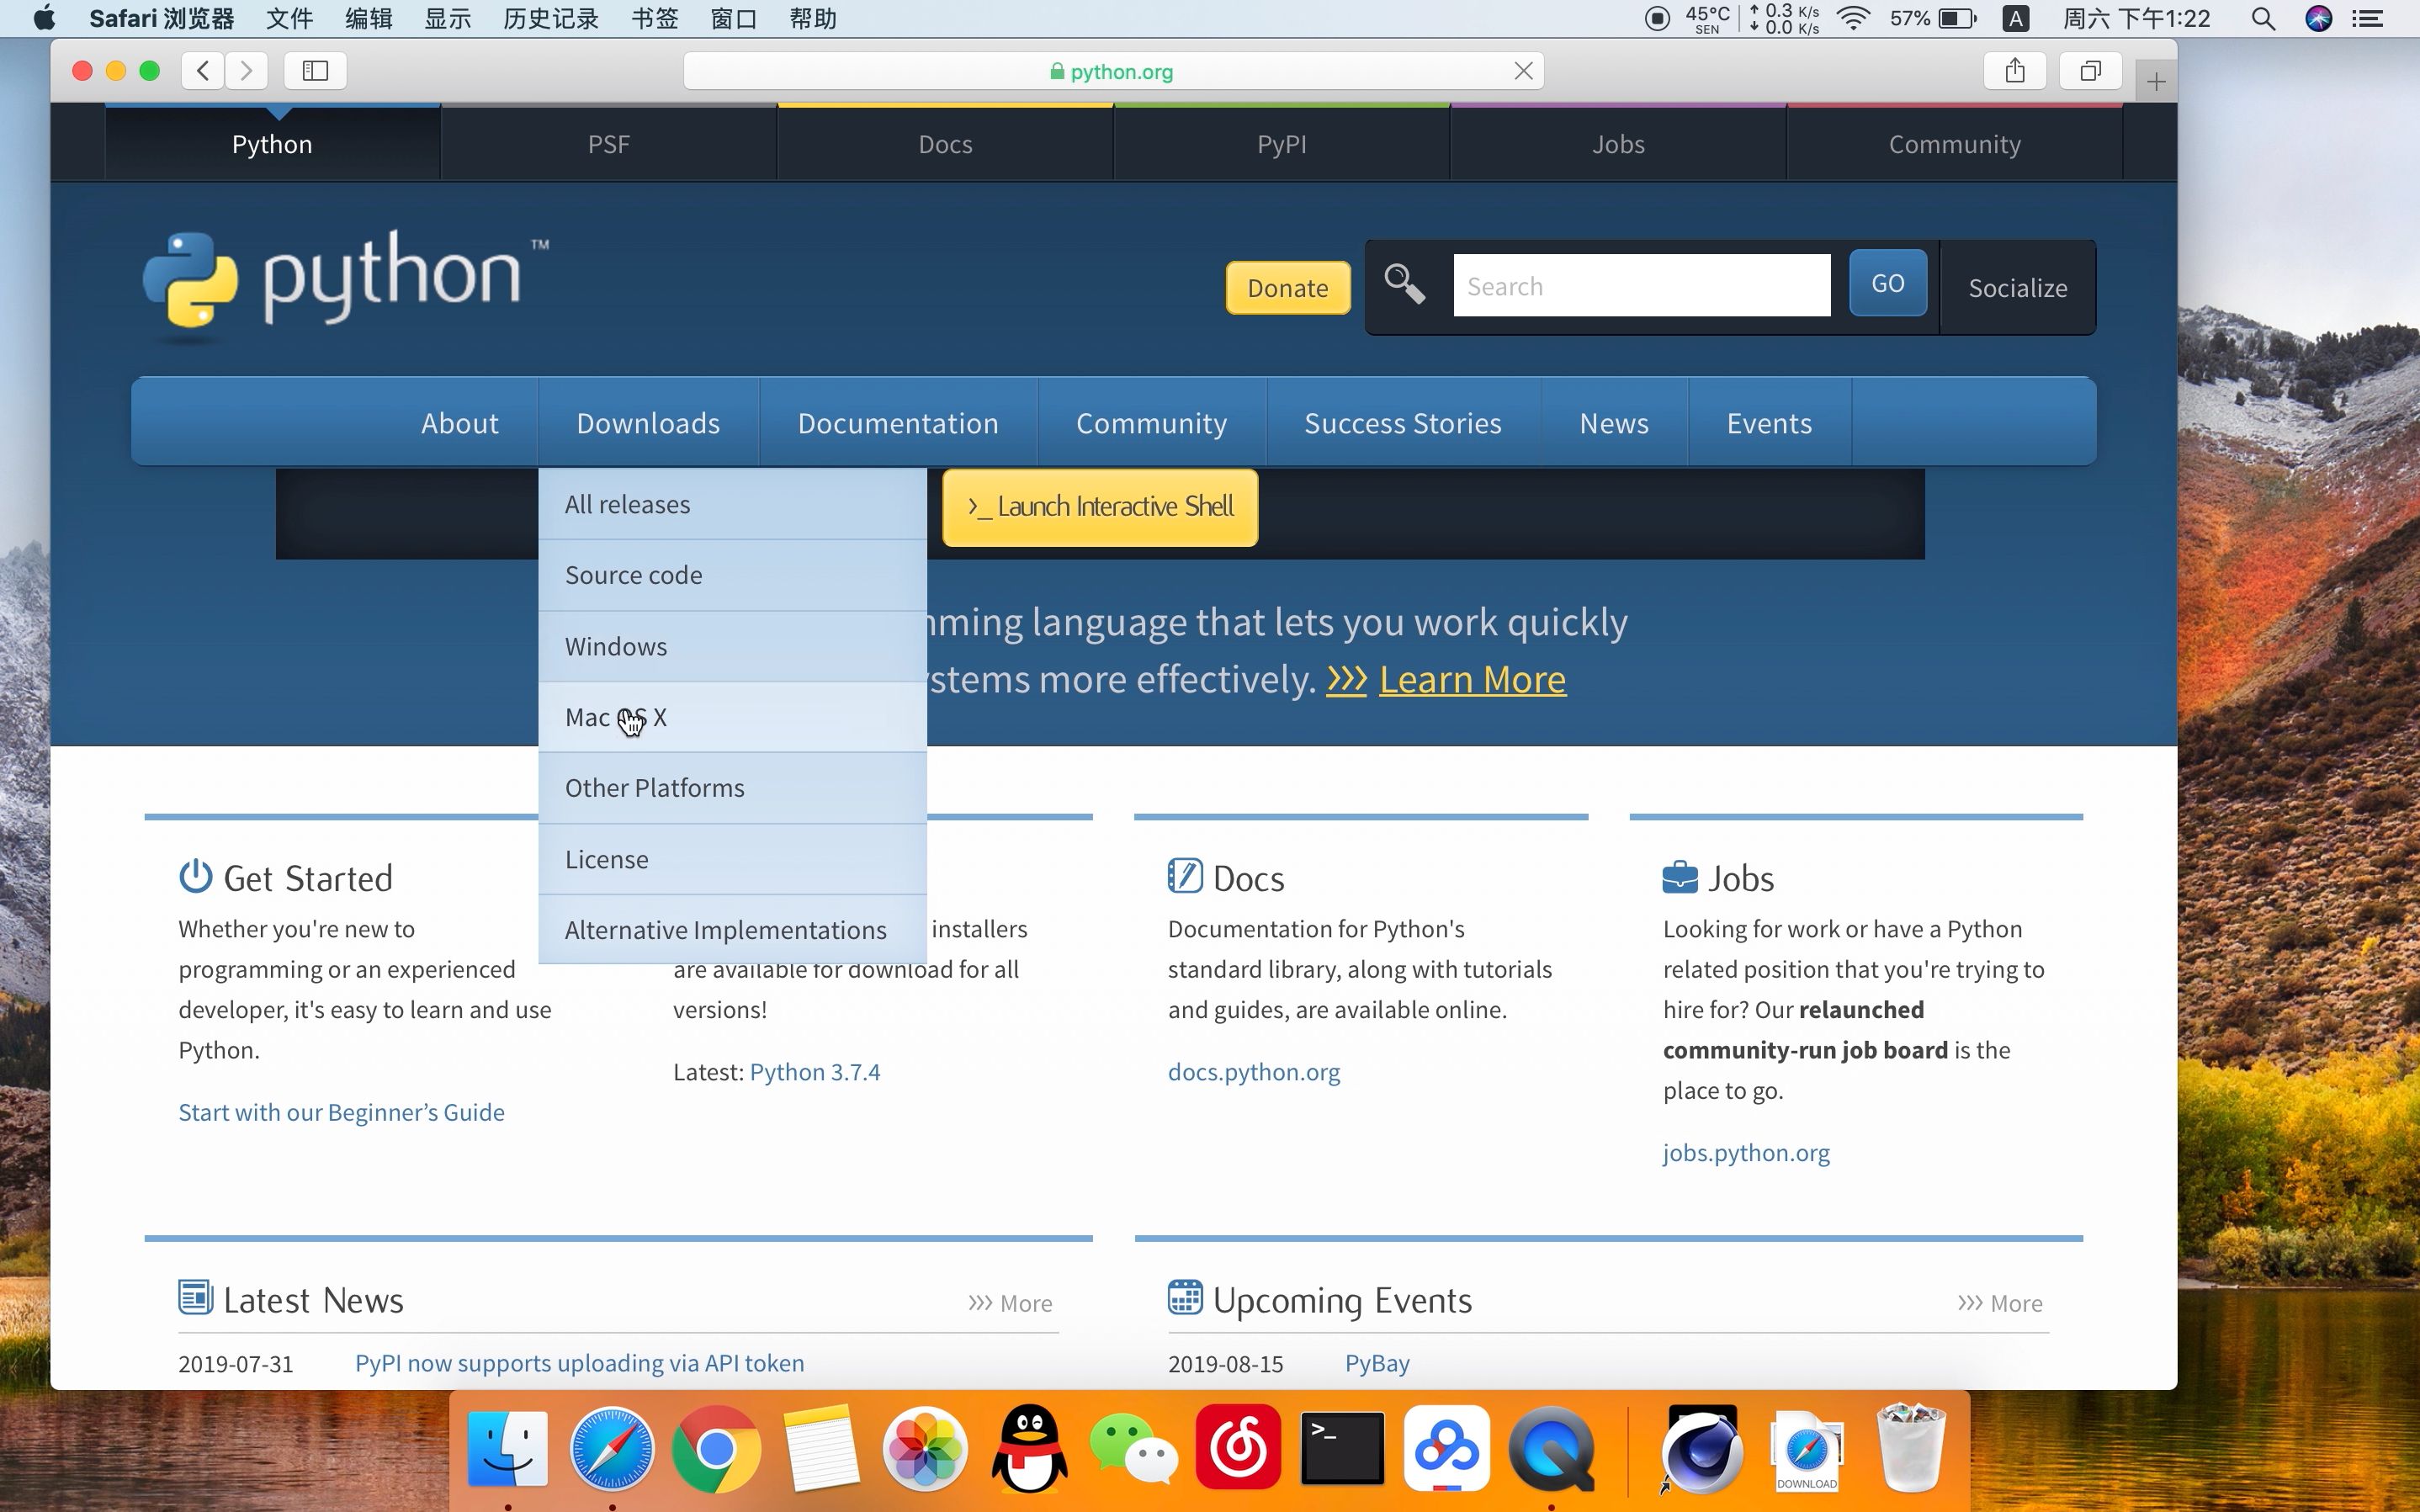Switch to the PyPI top tab

coord(1281,144)
